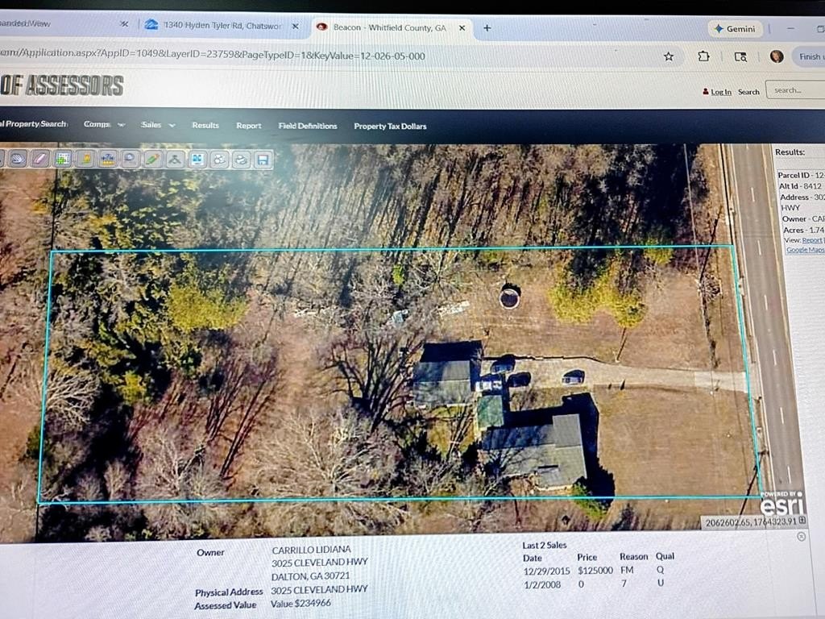The width and height of the screenshot is (825, 619).
Task: Open the browser extensions puzzle icon
Action: [703, 56]
